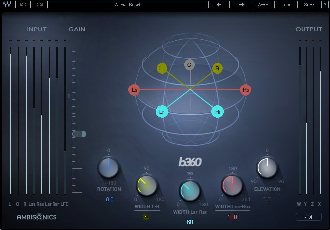Click the Waves logo icon

pyautogui.click(x=7, y=5)
